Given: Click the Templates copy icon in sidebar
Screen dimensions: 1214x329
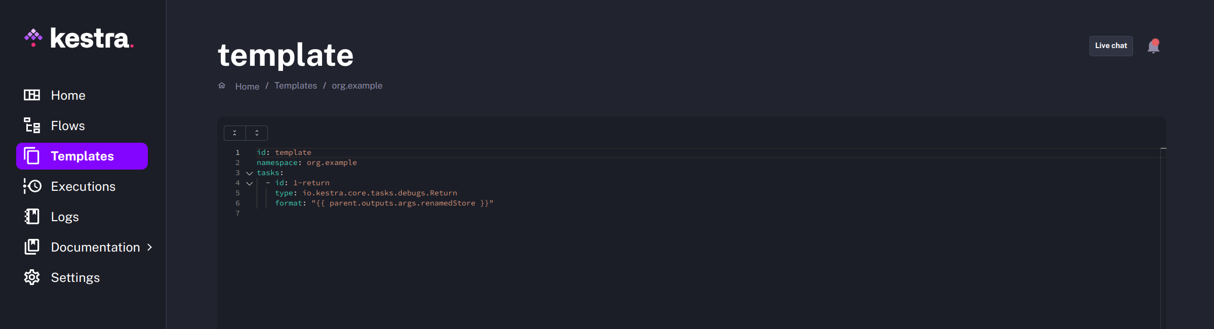Looking at the screenshot, I should pyautogui.click(x=32, y=156).
